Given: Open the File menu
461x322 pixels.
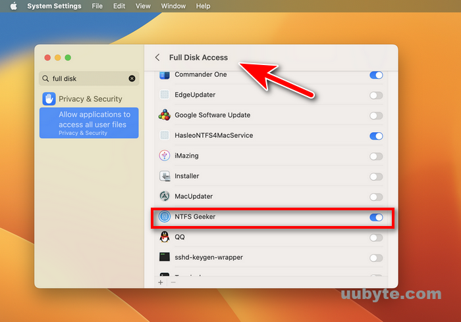Looking at the screenshot, I should pos(97,6).
